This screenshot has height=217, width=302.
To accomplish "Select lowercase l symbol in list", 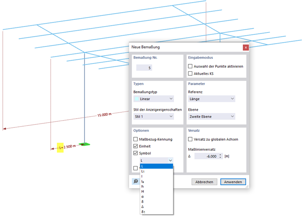I will coord(157,176).
